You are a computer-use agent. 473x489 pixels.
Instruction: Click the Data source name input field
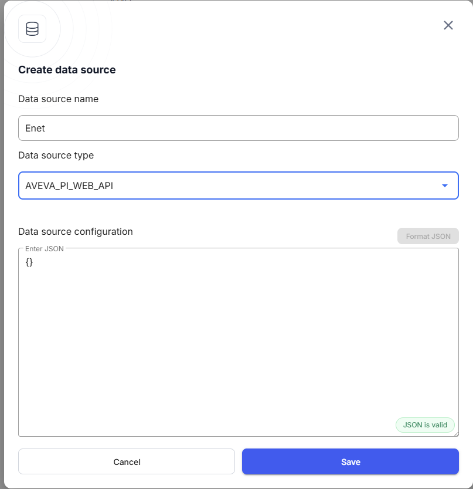coord(238,128)
